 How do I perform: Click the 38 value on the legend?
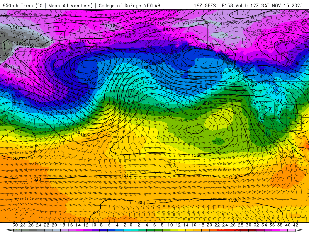[280, 225]
